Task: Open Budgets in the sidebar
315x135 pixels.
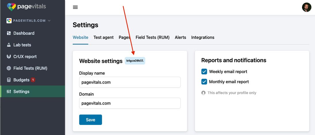Action: coord(32,80)
